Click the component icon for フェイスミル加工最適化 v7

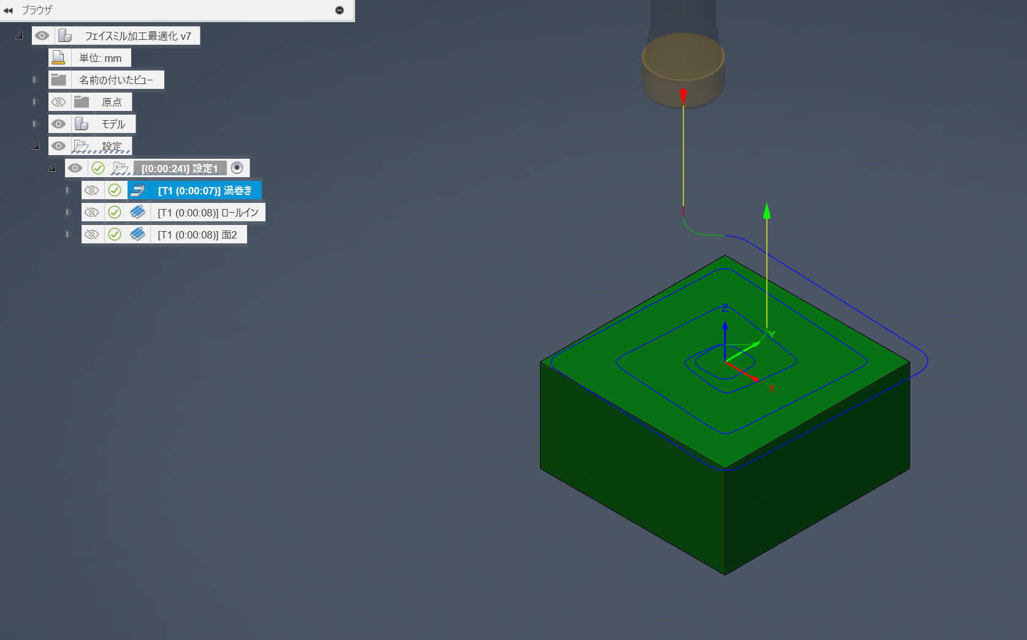[64, 35]
